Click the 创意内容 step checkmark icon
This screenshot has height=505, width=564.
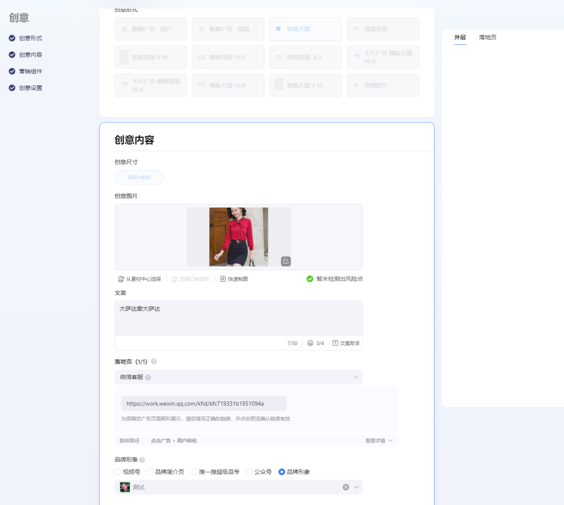pyautogui.click(x=12, y=55)
